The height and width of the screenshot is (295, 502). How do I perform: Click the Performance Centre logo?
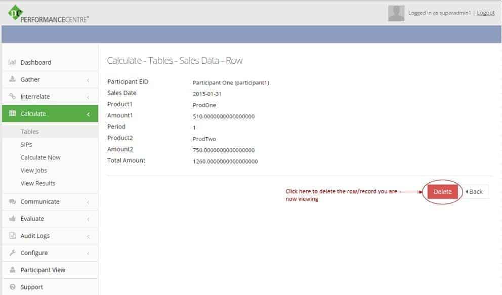point(49,14)
